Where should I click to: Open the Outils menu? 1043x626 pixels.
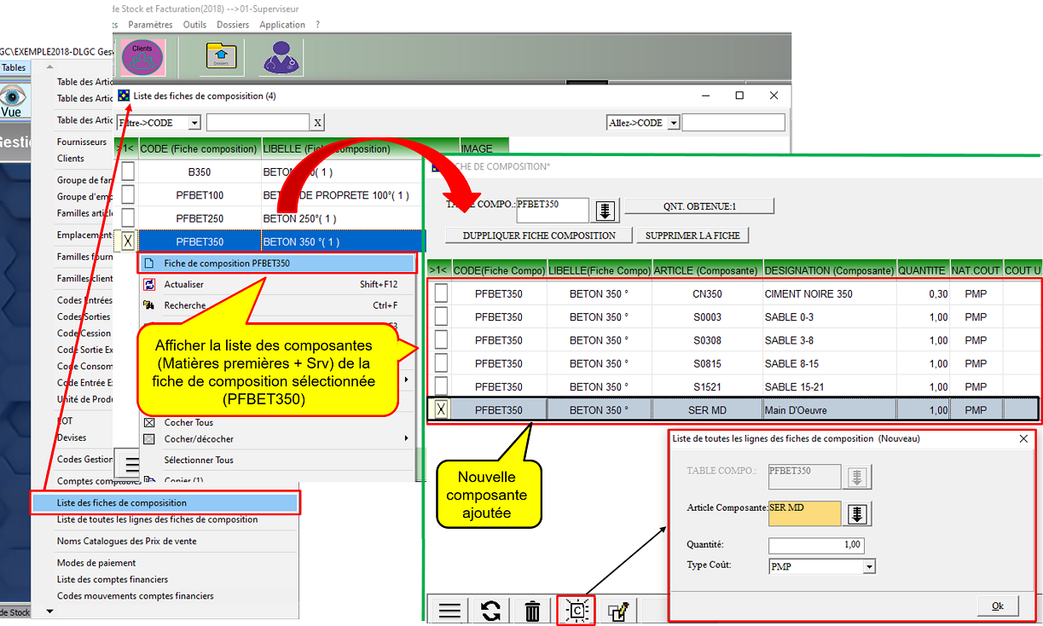(x=194, y=25)
